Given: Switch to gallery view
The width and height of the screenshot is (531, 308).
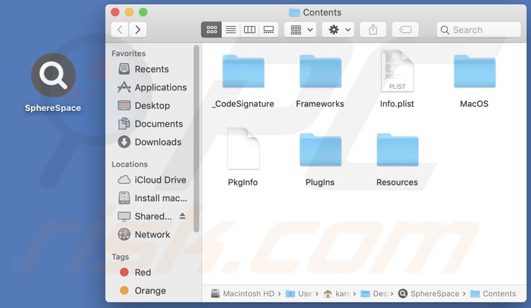Looking at the screenshot, I should click(x=269, y=30).
